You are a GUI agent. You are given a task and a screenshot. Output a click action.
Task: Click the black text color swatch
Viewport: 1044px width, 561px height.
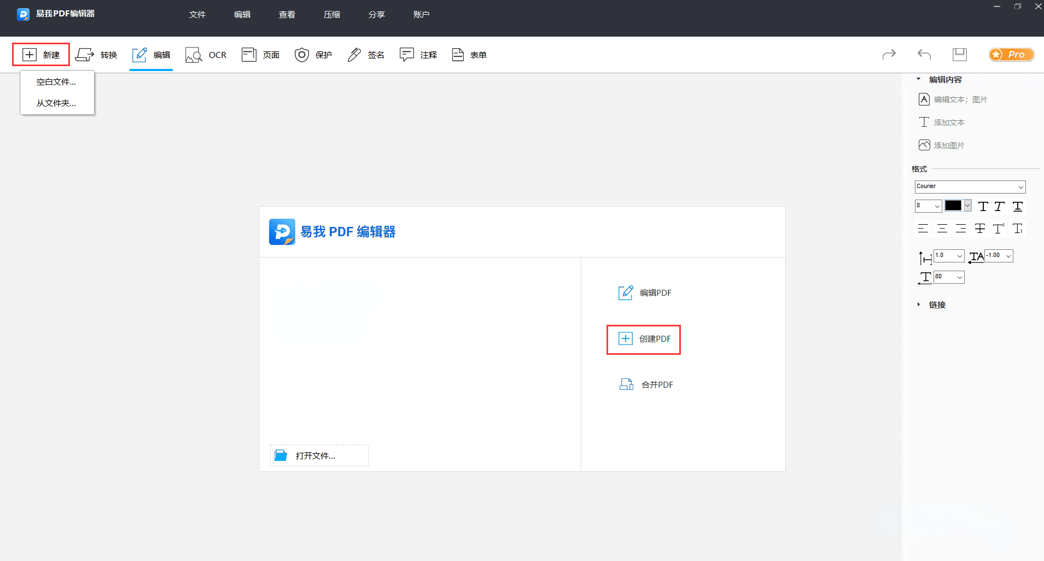[x=953, y=206]
